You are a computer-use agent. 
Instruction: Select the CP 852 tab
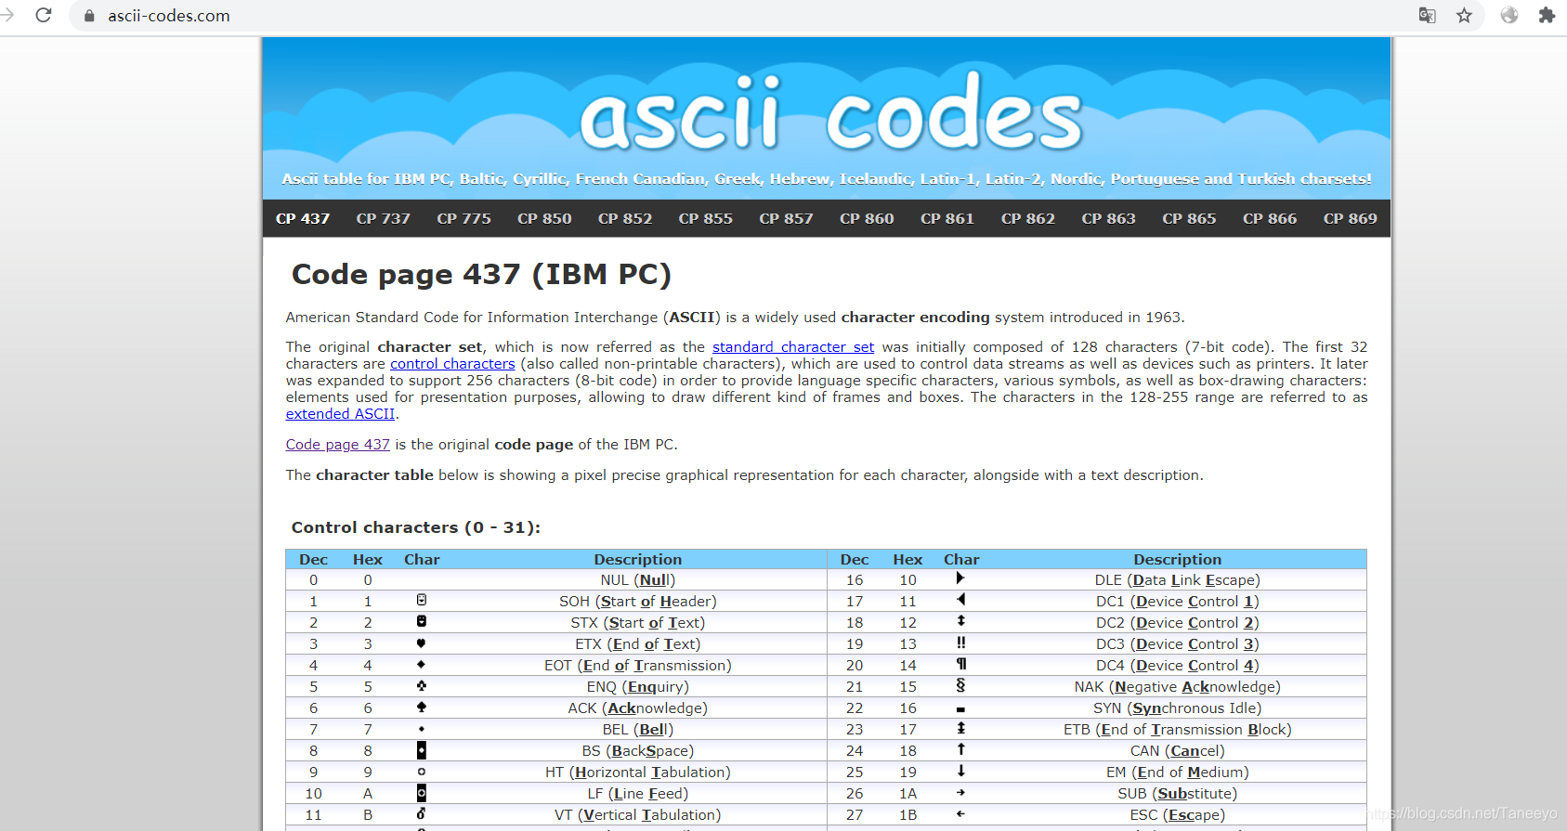tap(625, 218)
